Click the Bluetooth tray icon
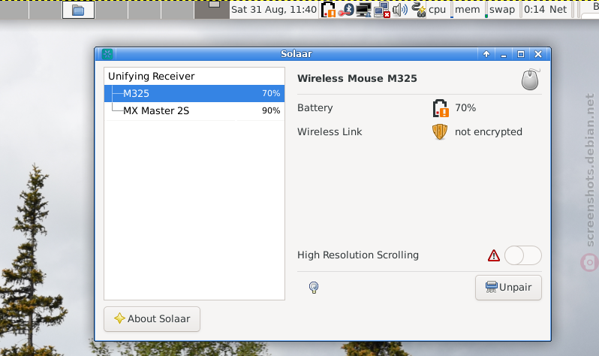The width and height of the screenshot is (599, 356). pos(346,10)
